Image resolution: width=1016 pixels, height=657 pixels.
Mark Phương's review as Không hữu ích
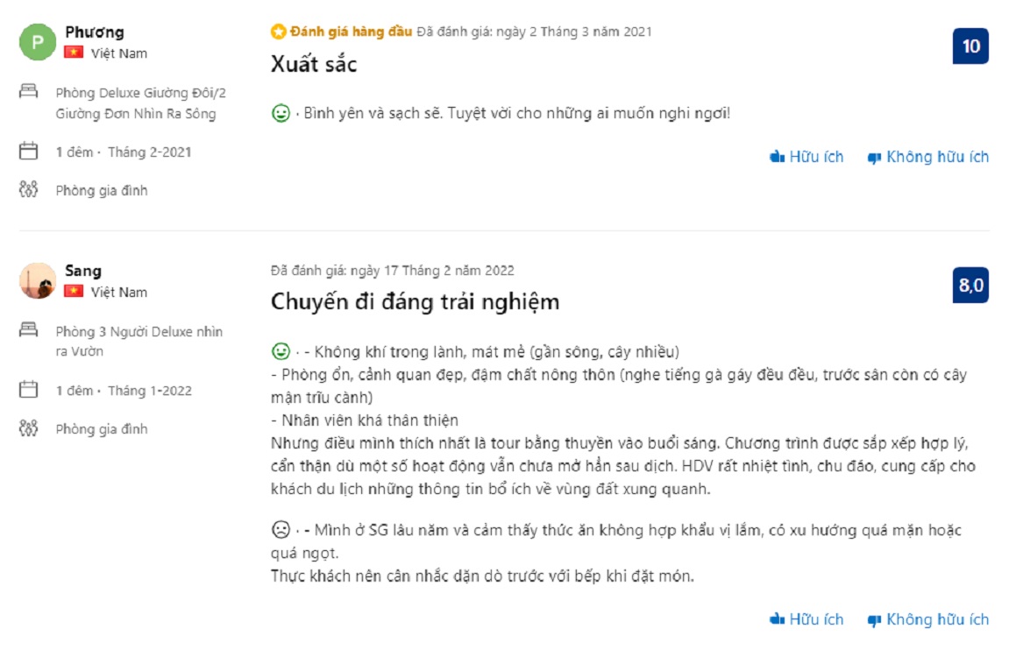[x=927, y=157]
